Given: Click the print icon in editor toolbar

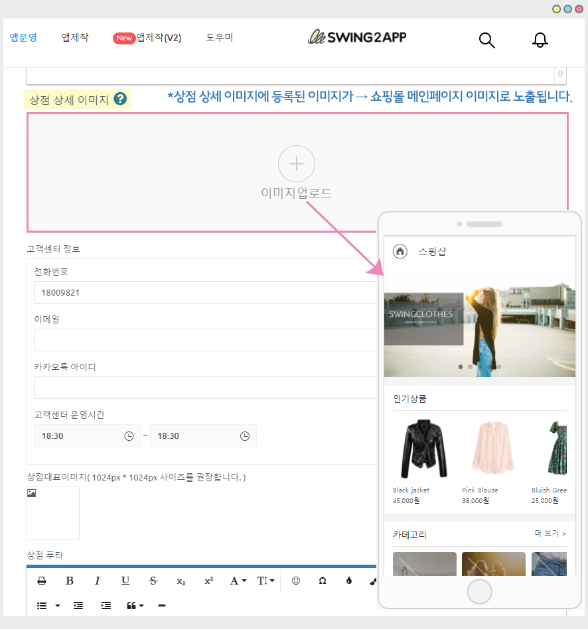Looking at the screenshot, I should point(42,581).
